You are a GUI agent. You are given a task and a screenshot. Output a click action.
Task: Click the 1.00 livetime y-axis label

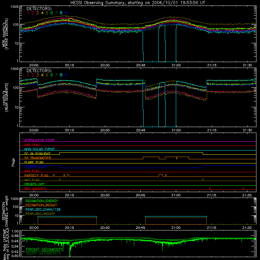[x=15, y=231]
